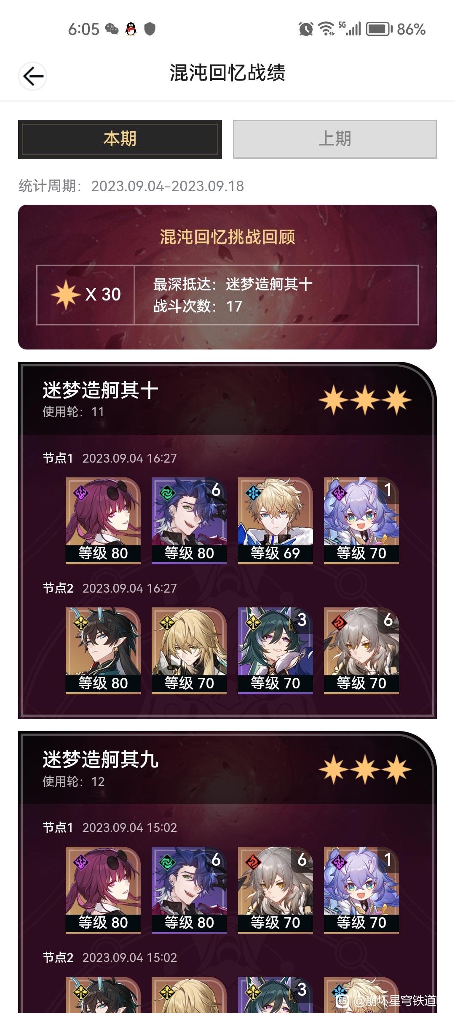This screenshot has height=1013, width=455.
Task: Tap the battery indicator icon
Action: point(379,29)
